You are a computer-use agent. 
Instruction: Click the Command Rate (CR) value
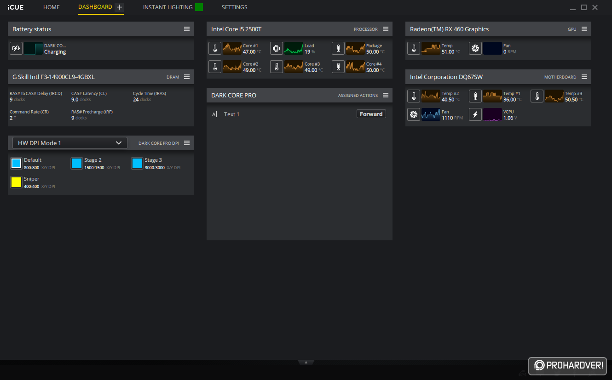coord(13,118)
